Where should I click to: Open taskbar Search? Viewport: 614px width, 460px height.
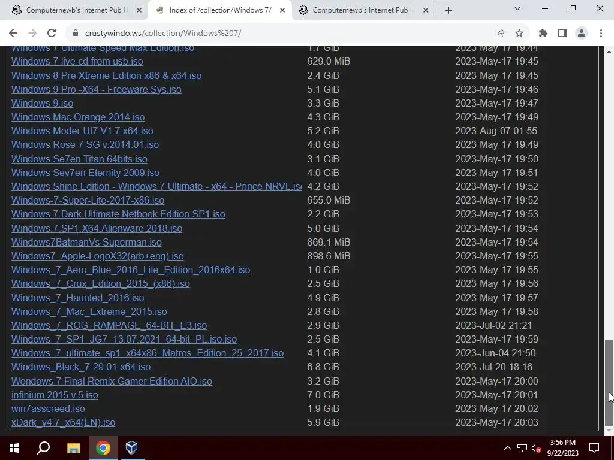tap(43, 448)
